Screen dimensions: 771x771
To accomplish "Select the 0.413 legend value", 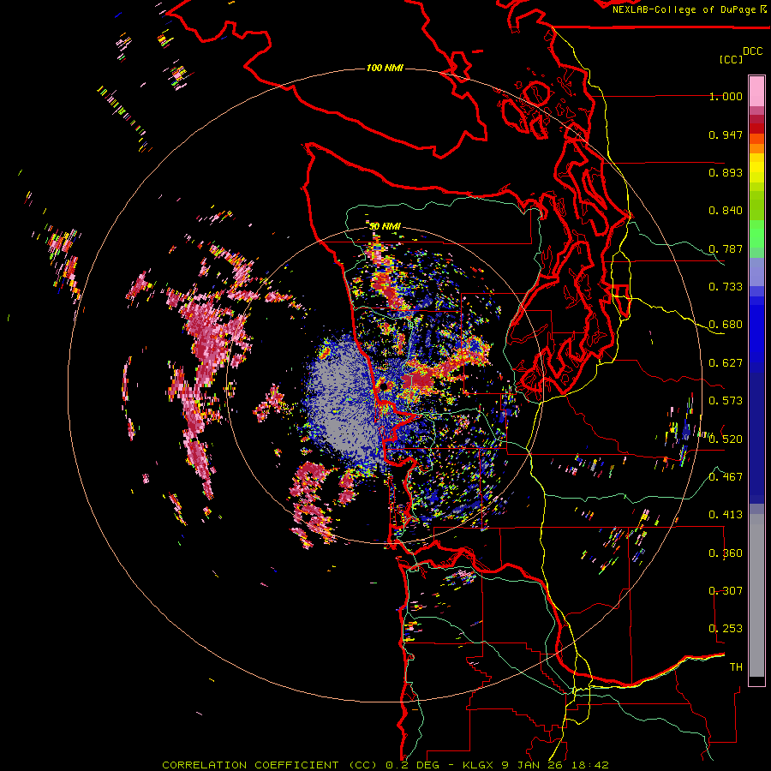I will (726, 515).
